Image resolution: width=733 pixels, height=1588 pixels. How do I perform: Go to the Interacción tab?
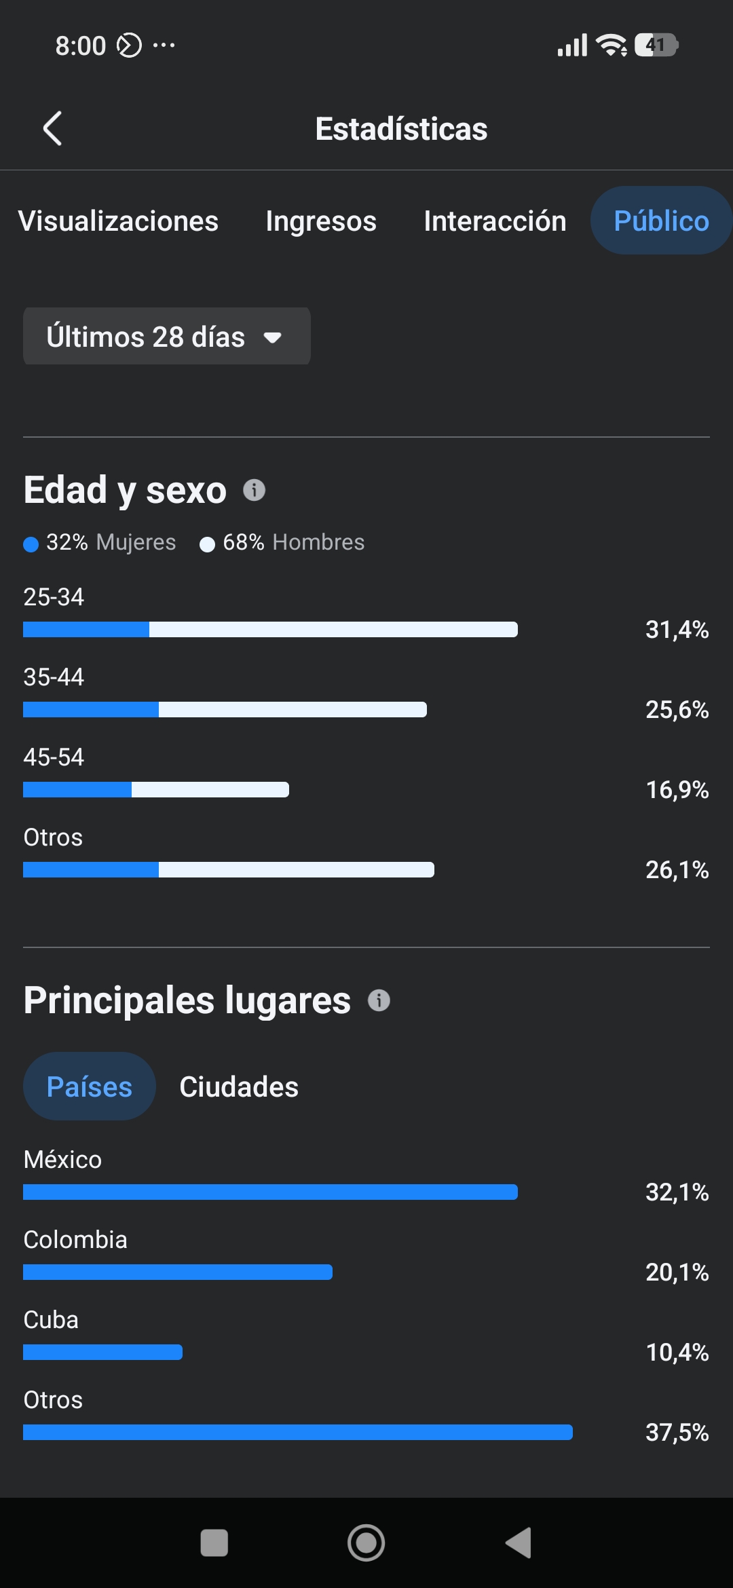click(495, 221)
